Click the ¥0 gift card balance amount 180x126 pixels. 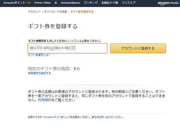click(x=76, y=68)
